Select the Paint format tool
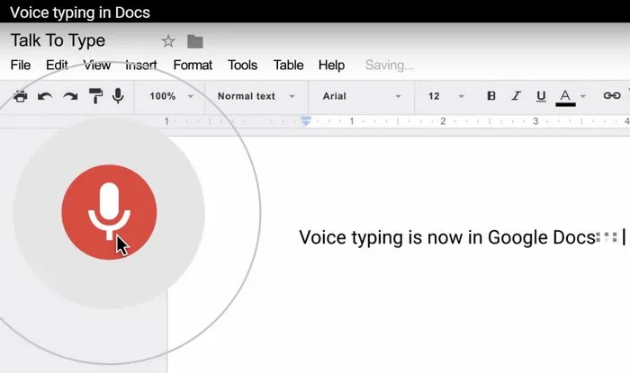The height and width of the screenshot is (373, 630). (x=95, y=96)
